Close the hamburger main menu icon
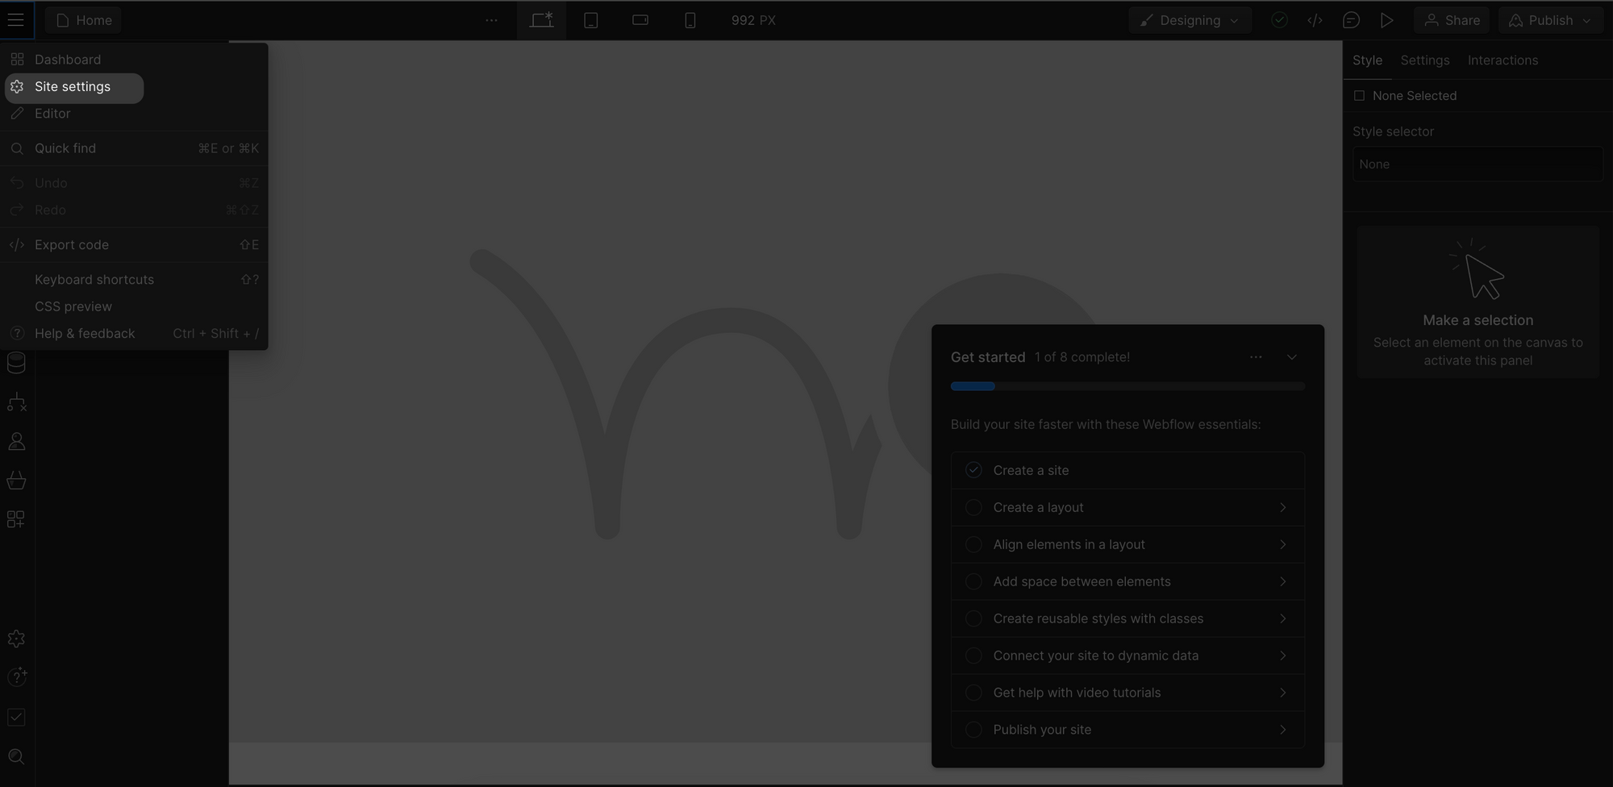 16,20
